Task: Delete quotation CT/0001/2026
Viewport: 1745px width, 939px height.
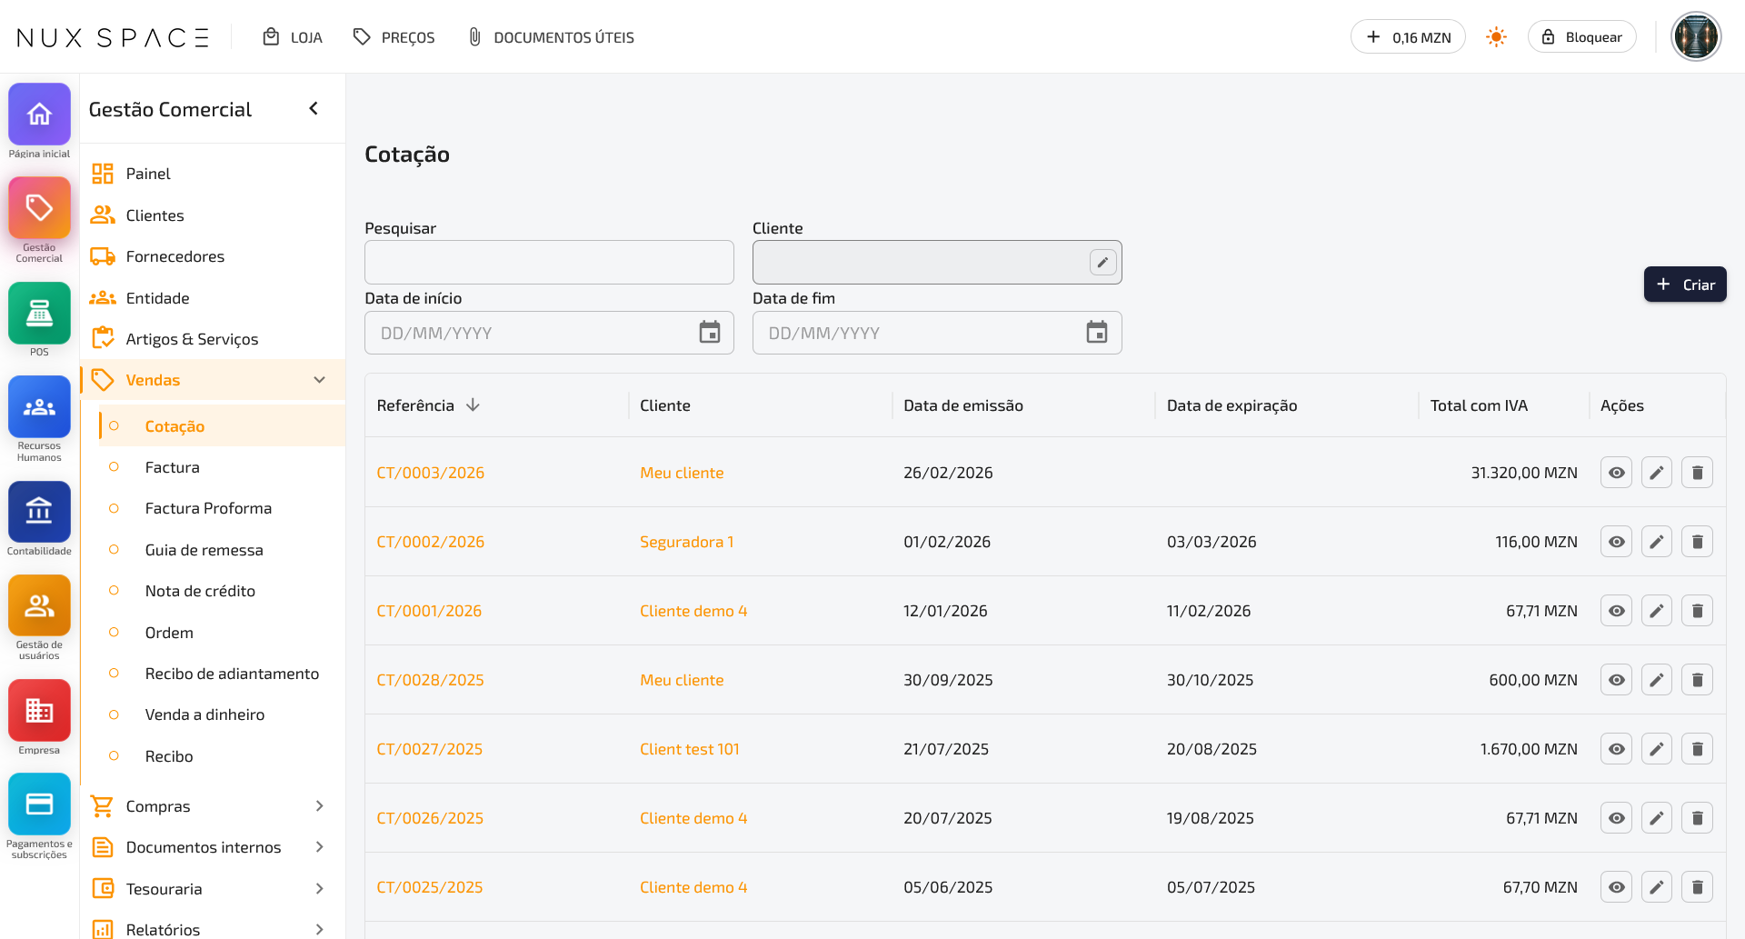Action: 1697,611
